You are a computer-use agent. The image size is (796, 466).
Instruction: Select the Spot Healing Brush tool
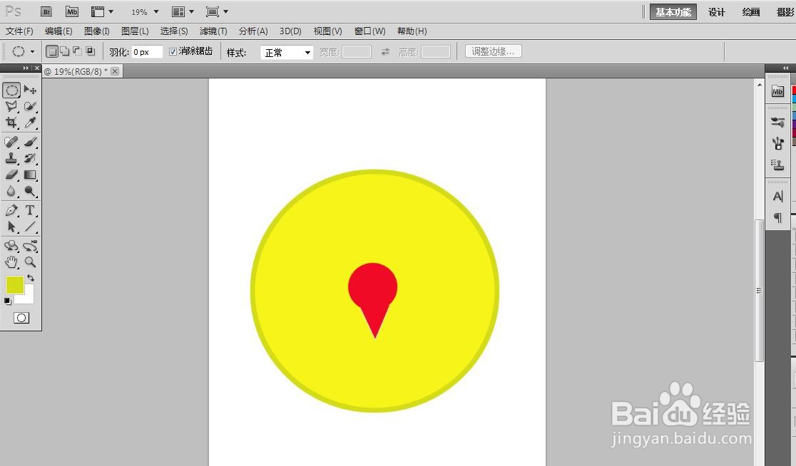tap(11, 142)
